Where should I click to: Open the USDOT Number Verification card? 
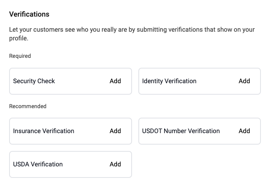pyautogui.click(x=199, y=131)
